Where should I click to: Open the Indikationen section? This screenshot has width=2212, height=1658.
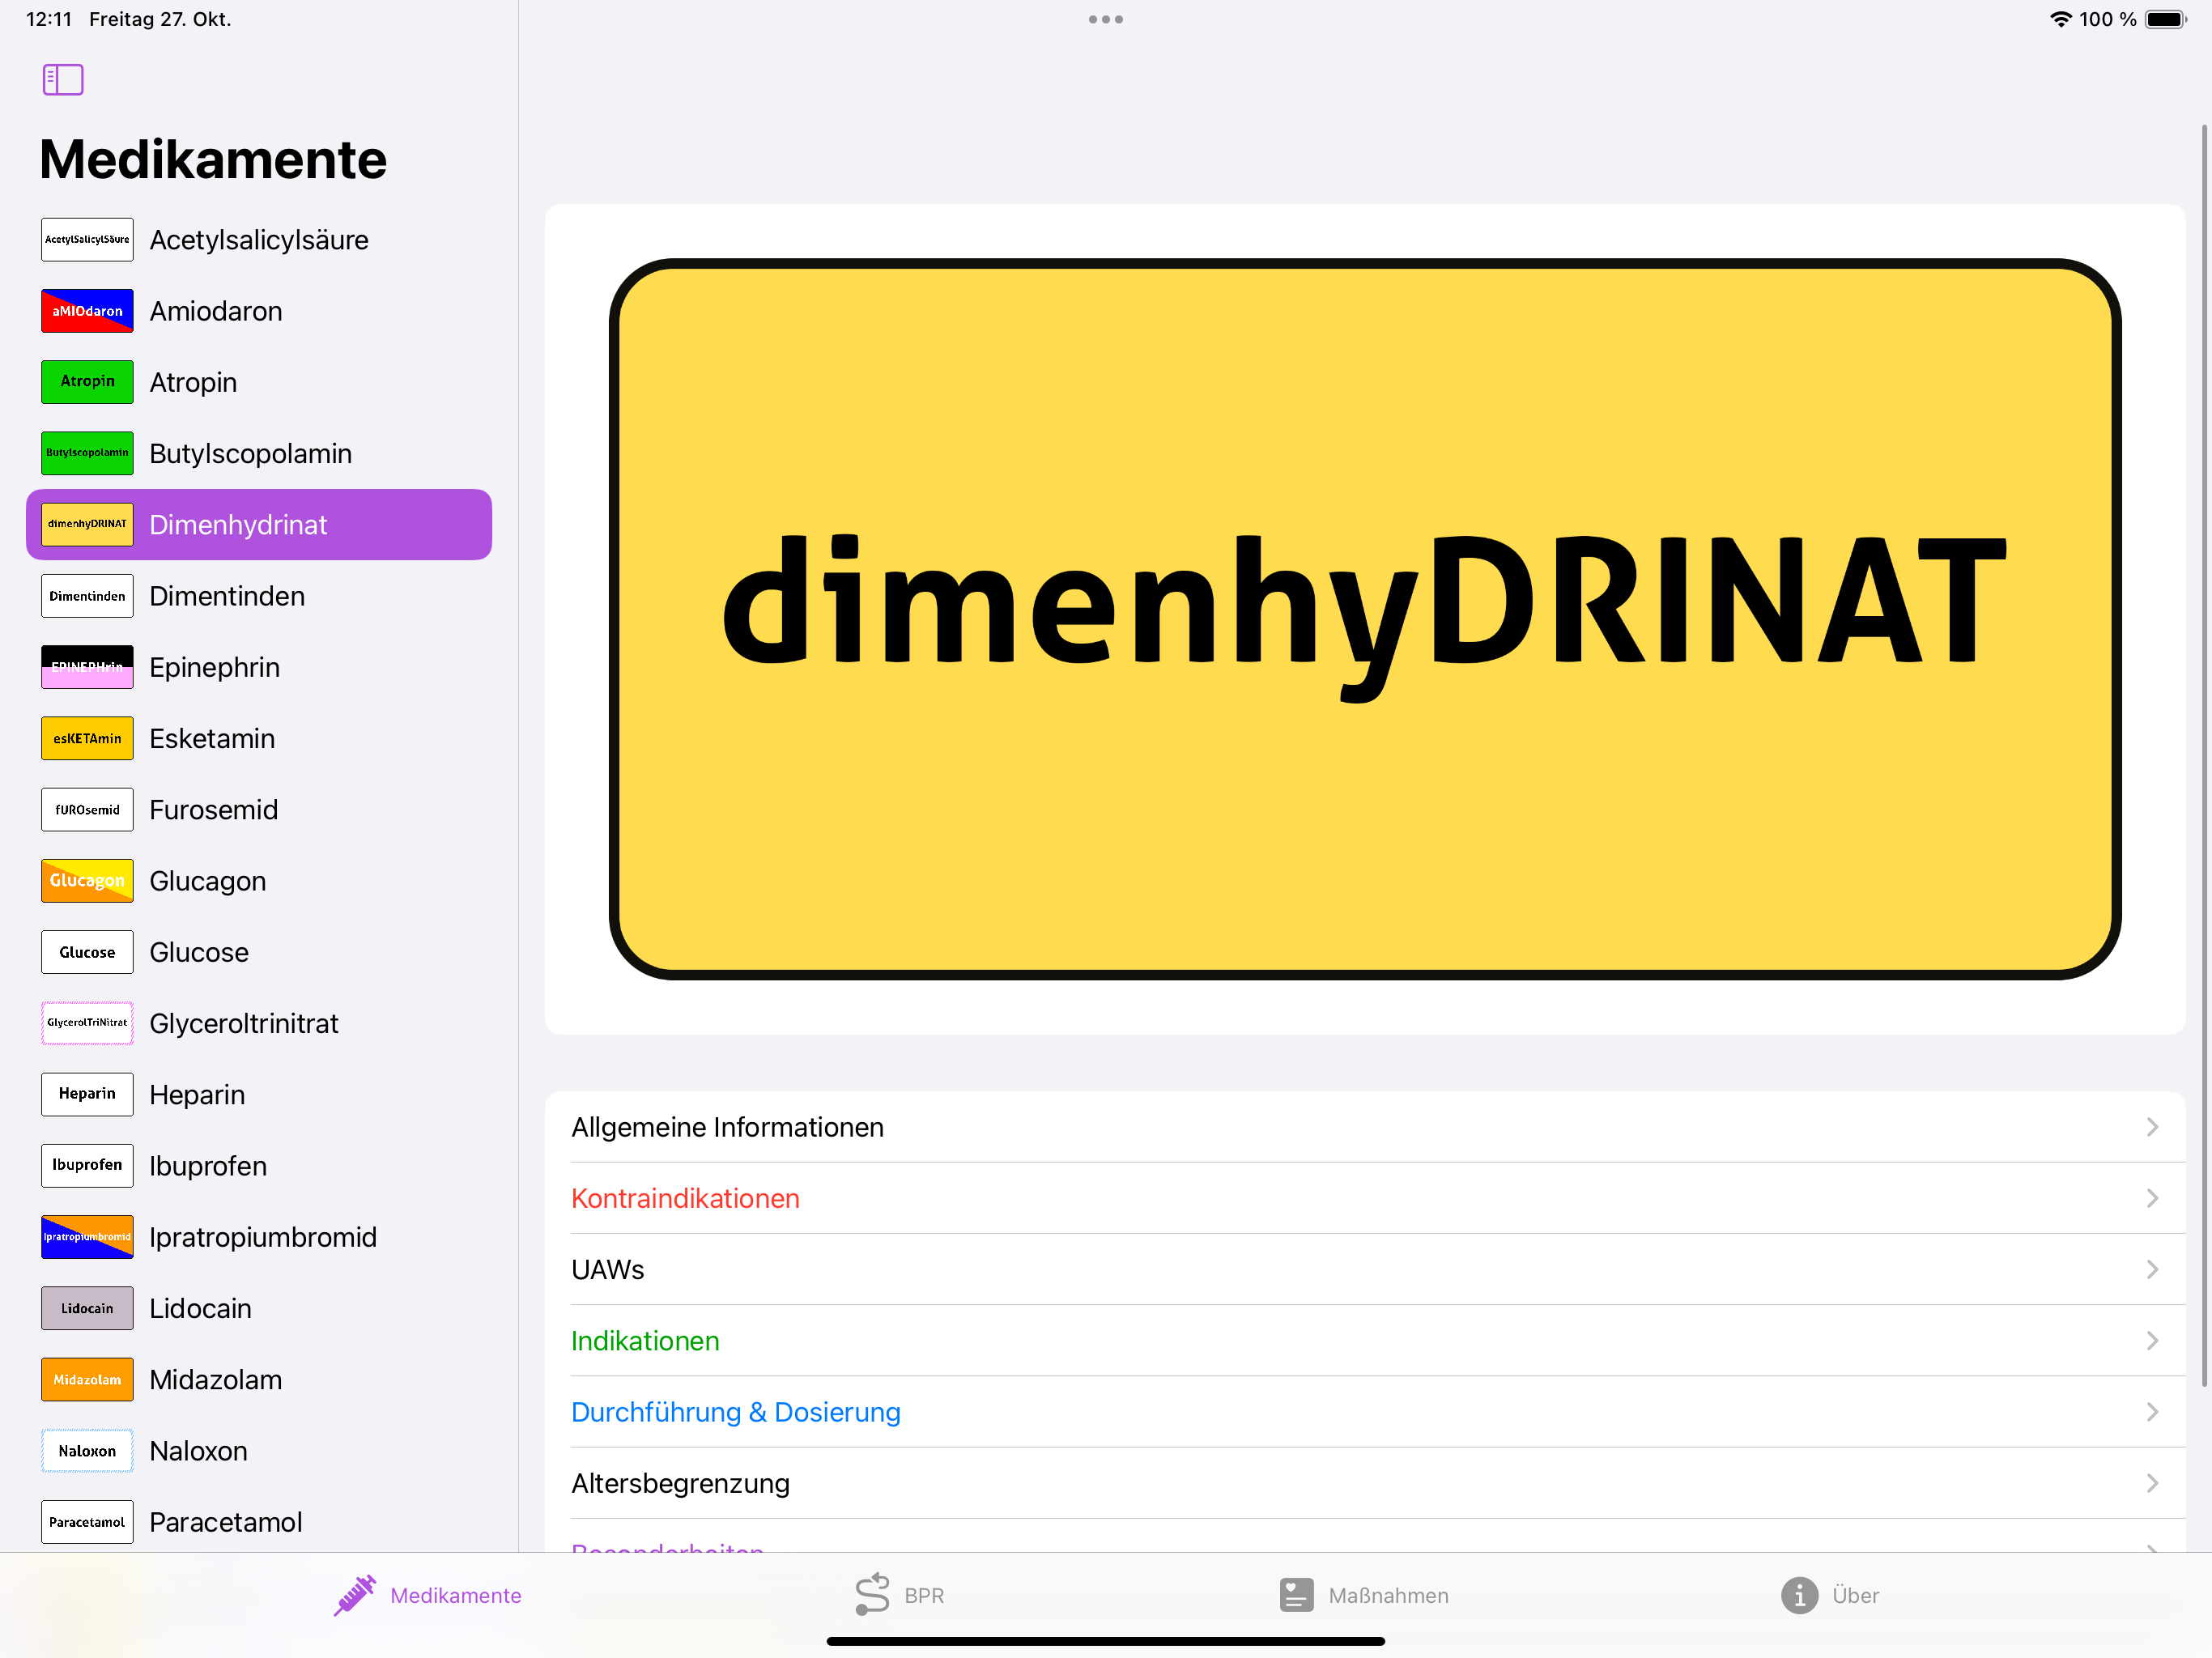(645, 1341)
